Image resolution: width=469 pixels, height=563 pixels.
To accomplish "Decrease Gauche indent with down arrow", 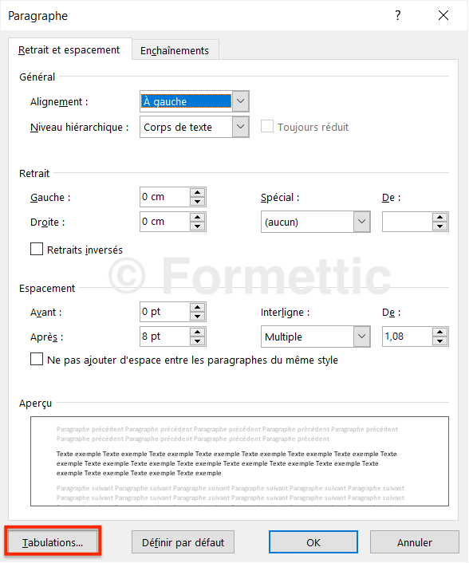I will click(197, 202).
